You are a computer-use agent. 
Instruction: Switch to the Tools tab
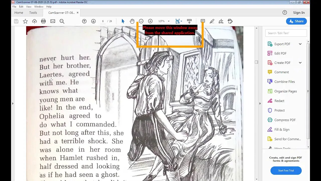pos(33,13)
